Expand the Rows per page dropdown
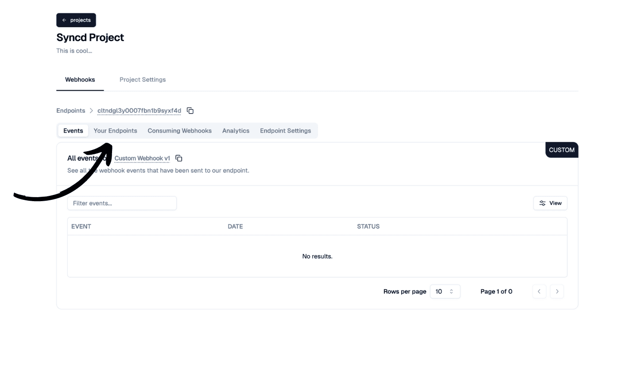Image resolution: width=636 pixels, height=374 pixels. (x=445, y=291)
